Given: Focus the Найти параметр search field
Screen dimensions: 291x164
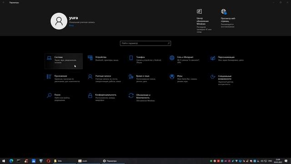Looking at the screenshot, I should pyautogui.click(x=145, y=43).
